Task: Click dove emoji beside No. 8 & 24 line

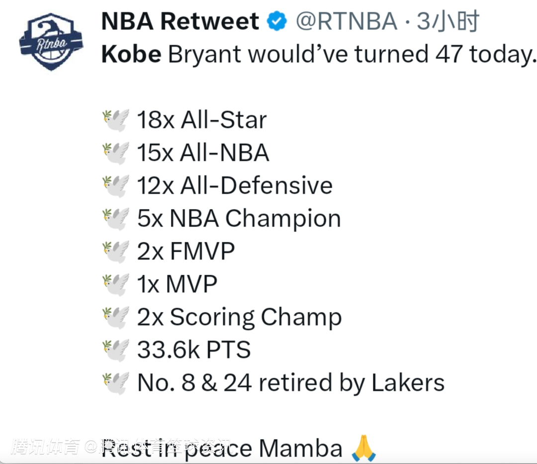Action: click(115, 382)
